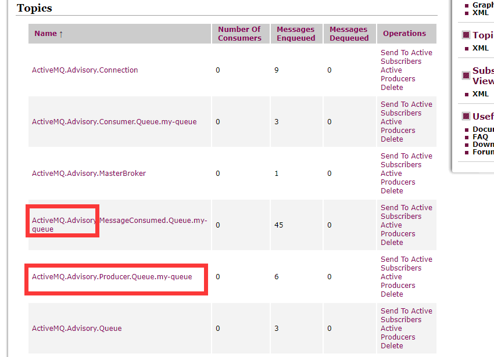Open the XML link beneath Graph

coord(481,13)
